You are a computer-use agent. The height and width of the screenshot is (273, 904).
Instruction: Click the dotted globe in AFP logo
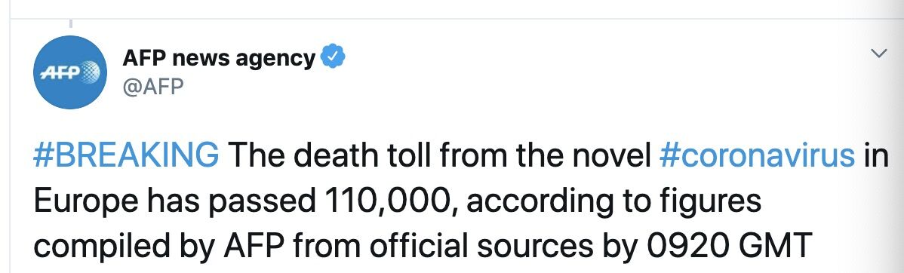click(88, 72)
